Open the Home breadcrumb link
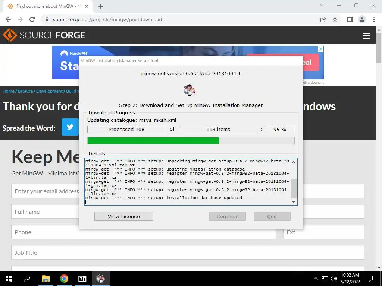This screenshot has height=286, width=382. (x=9, y=91)
